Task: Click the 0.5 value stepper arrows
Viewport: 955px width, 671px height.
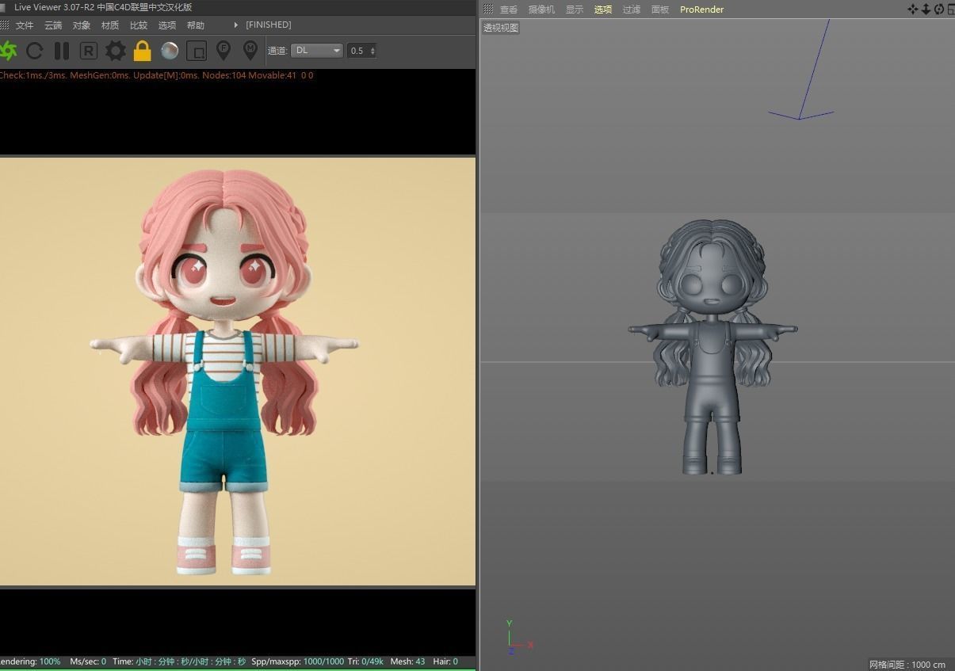Action: click(372, 51)
